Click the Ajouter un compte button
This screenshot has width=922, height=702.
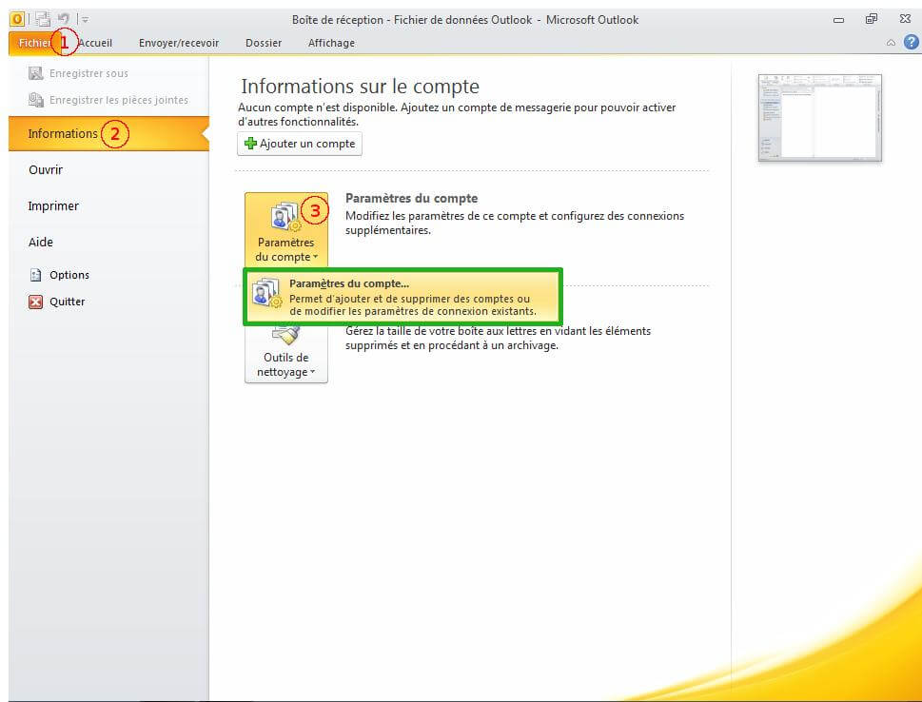pos(300,144)
